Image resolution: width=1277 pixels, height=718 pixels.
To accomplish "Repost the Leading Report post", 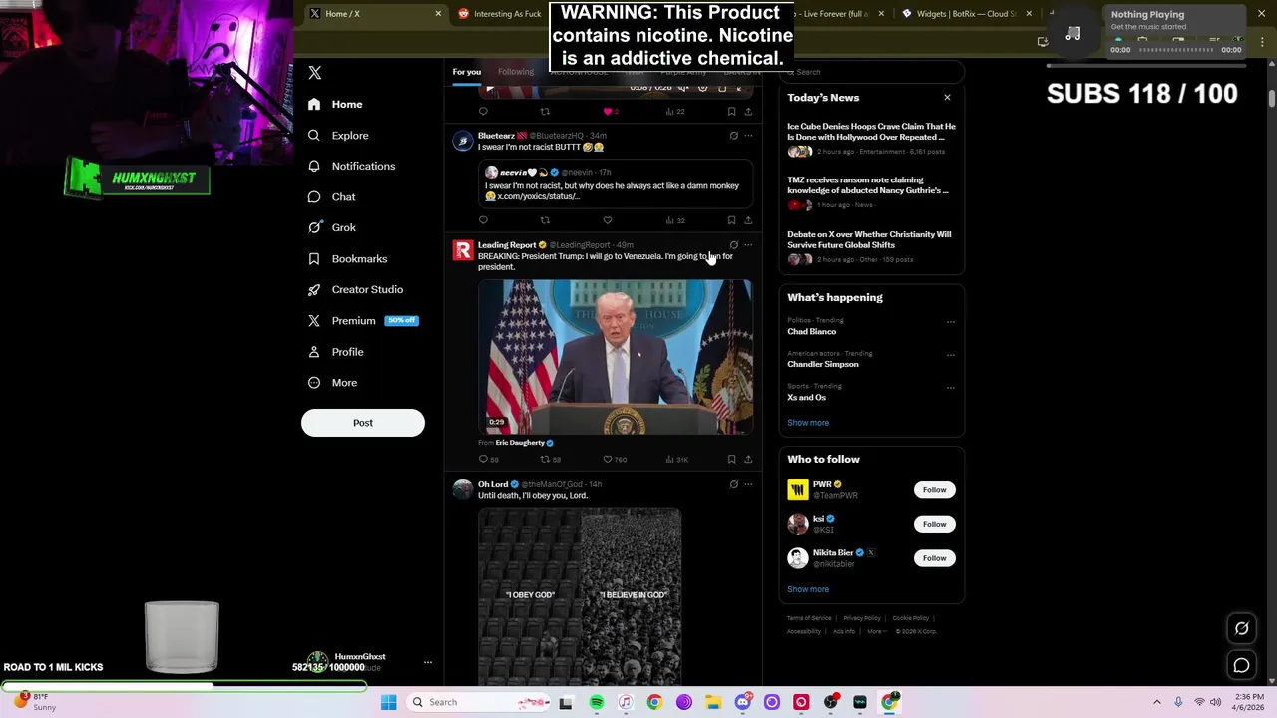I will [x=550, y=460].
